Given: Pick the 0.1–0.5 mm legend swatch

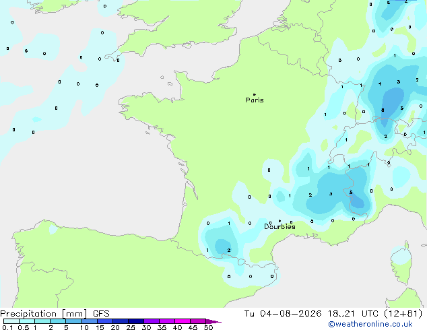Looking at the screenshot, I should pyautogui.click(x=11, y=321).
